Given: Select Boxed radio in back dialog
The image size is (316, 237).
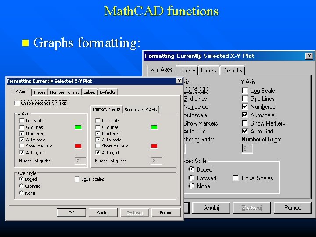Looking at the screenshot, I should [x=191, y=169].
